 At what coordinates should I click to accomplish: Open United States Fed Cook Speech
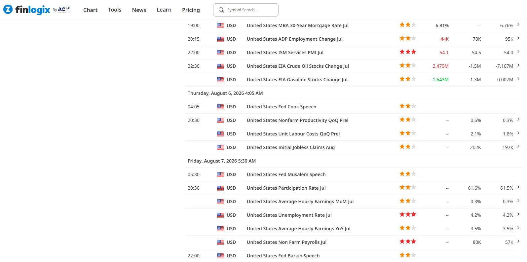tap(282, 107)
